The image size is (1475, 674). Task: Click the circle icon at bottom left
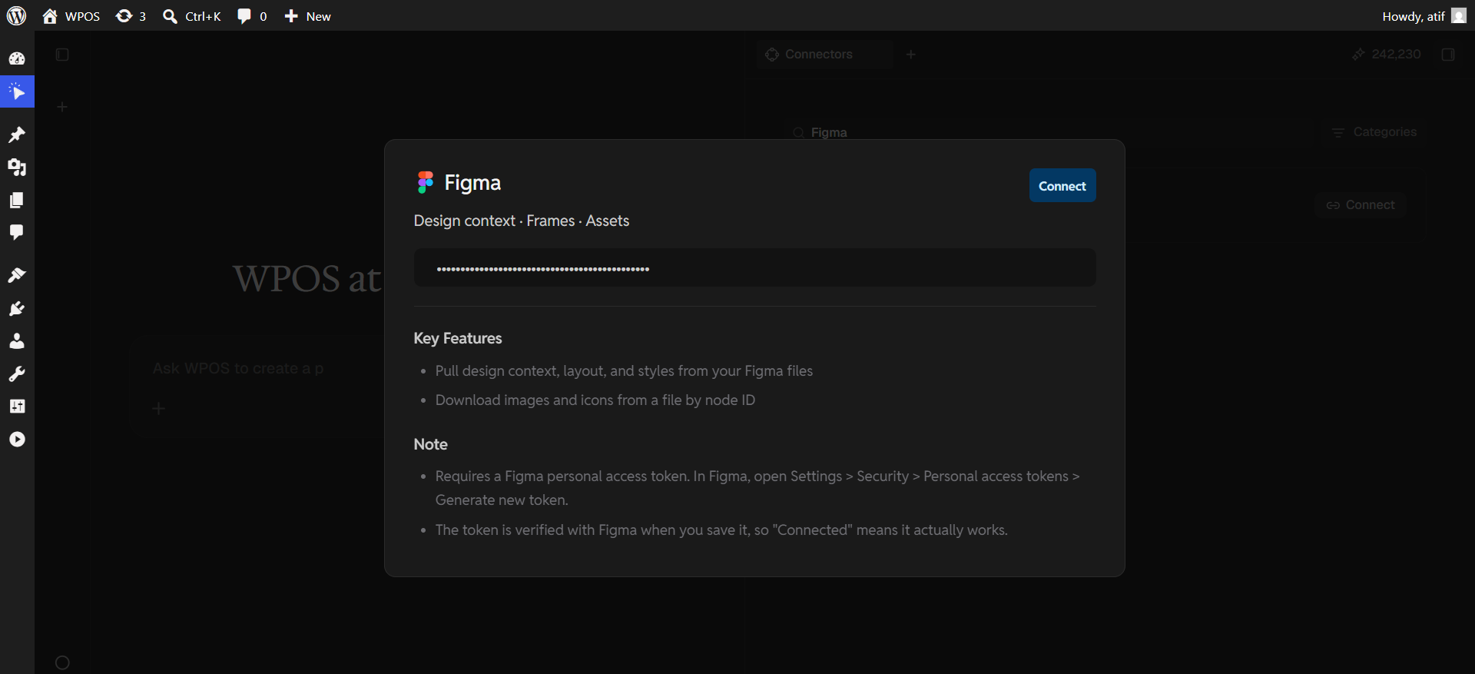tap(62, 662)
